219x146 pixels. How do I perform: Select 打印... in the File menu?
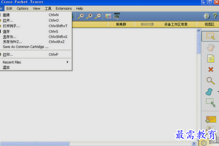click(36, 54)
